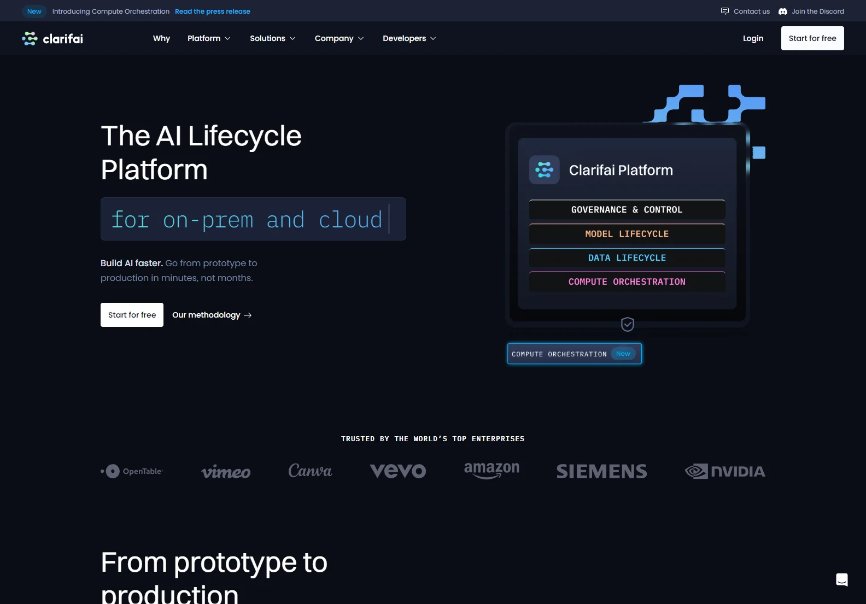The height and width of the screenshot is (604, 866).
Task: Click the Contact us chat icon
Action: [x=725, y=11]
